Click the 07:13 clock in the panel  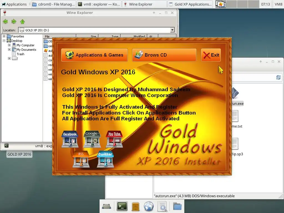pyautogui.click(x=265, y=4)
